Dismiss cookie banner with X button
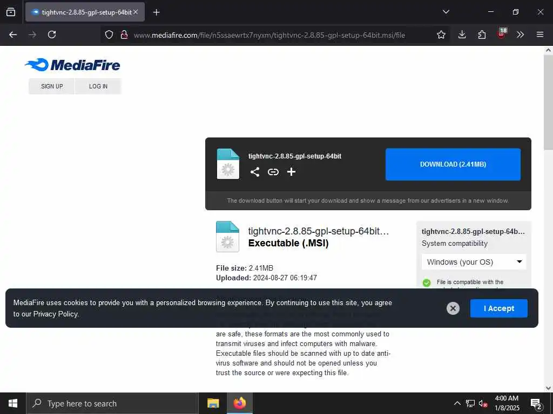553x414 pixels. tap(453, 308)
